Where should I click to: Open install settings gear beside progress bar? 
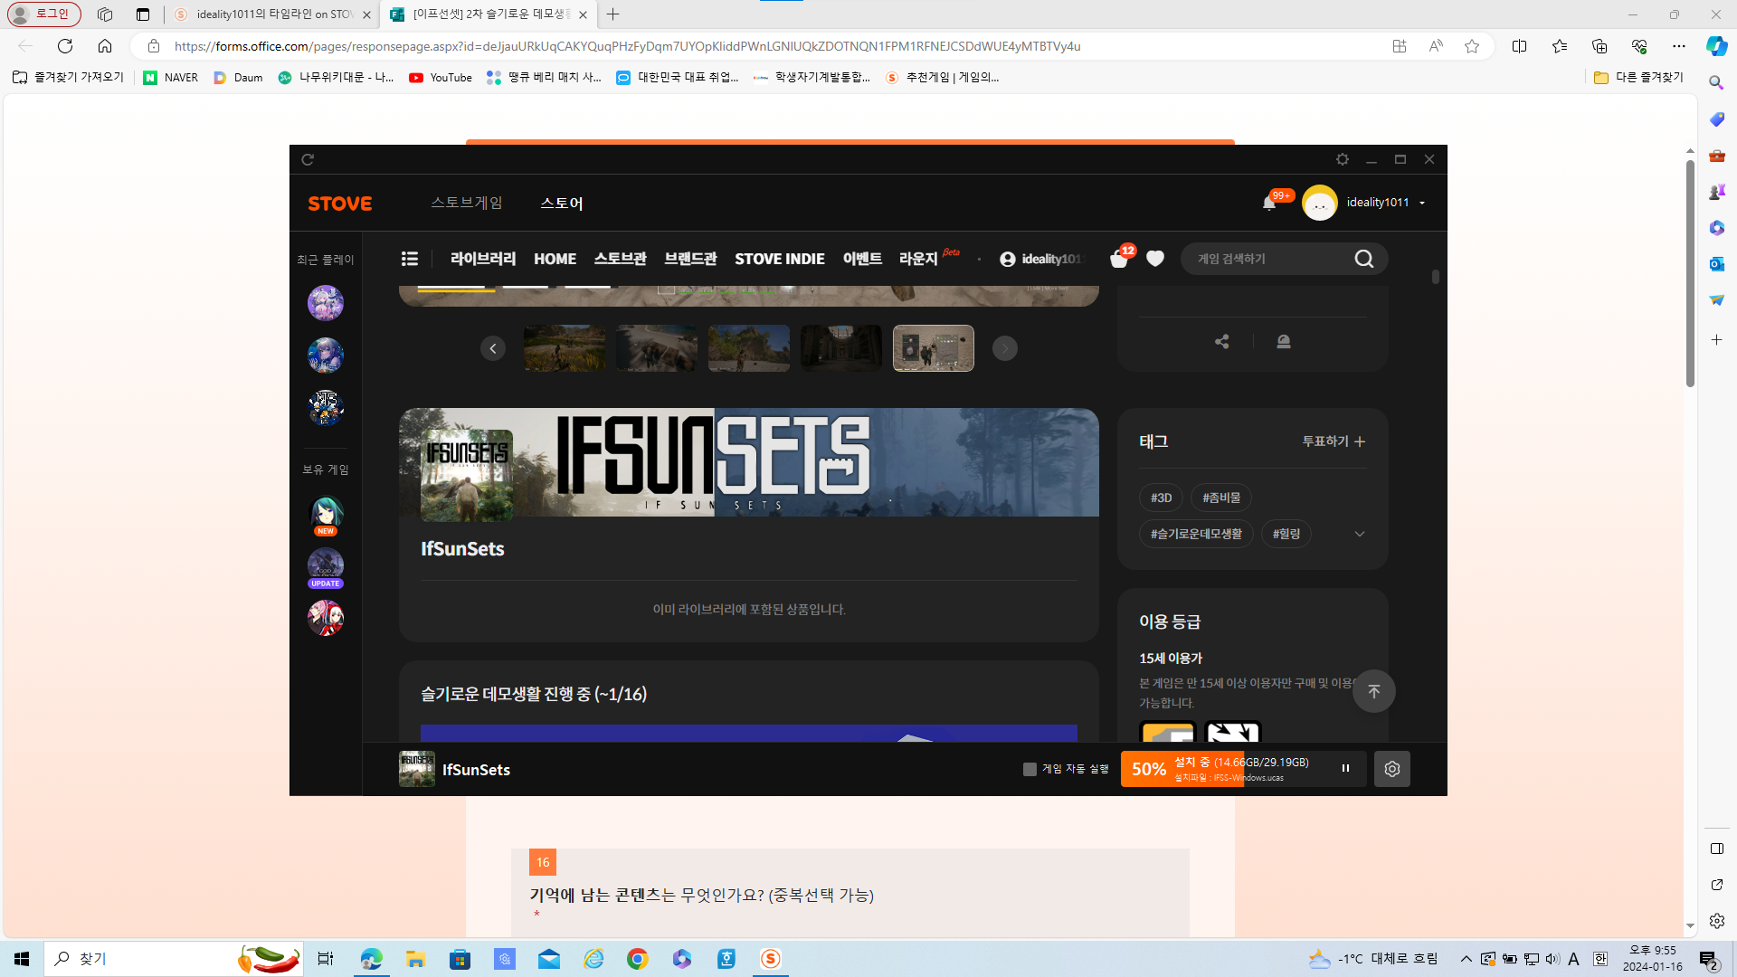click(x=1392, y=769)
